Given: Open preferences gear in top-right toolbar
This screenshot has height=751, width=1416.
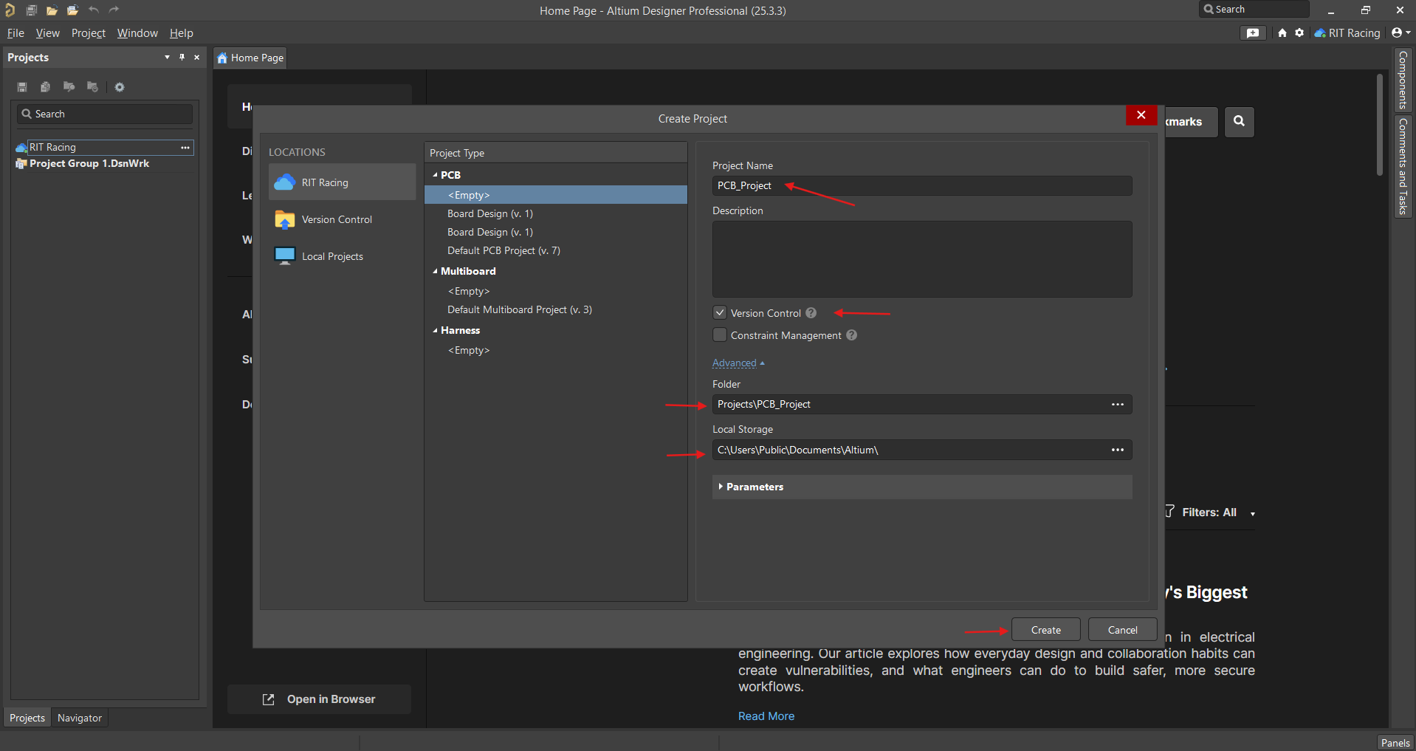Looking at the screenshot, I should [x=1299, y=32].
